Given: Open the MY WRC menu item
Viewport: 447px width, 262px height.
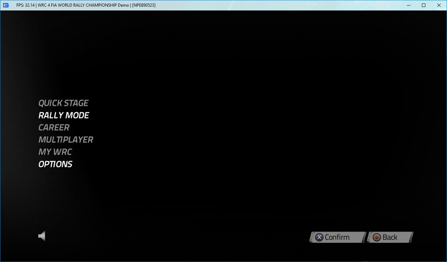Looking at the screenshot, I should click(55, 152).
